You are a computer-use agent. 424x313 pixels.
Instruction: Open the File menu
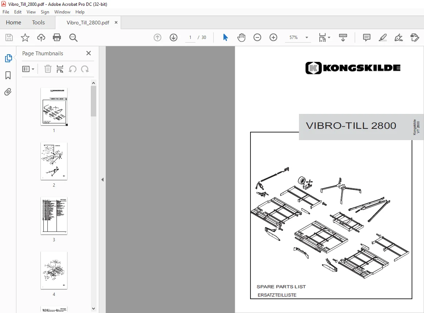coord(6,12)
